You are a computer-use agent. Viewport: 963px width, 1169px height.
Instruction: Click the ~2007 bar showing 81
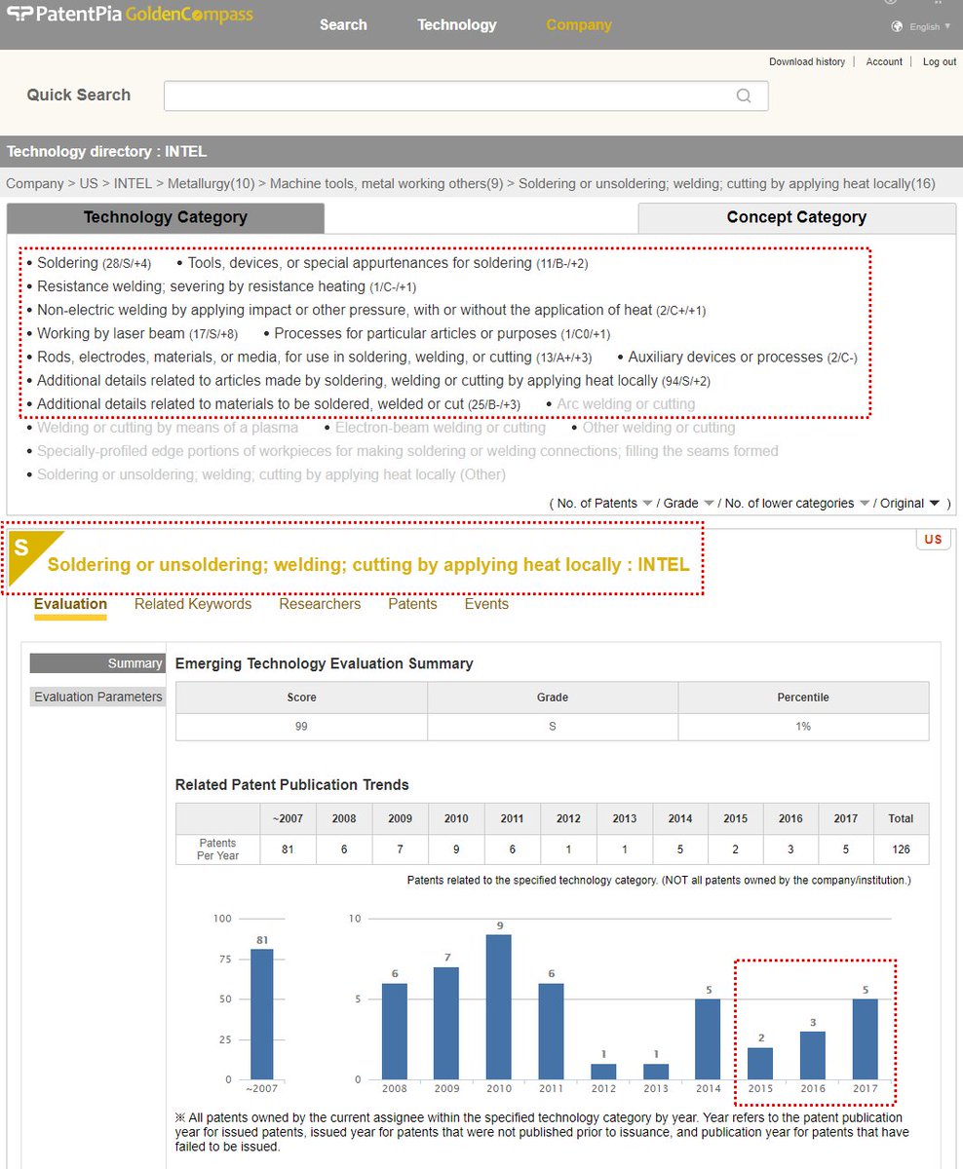(x=262, y=1014)
